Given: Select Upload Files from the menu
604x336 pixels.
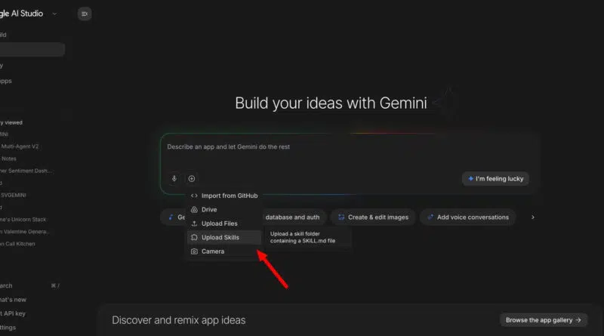Looking at the screenshot, I should (x=224, y=223).
